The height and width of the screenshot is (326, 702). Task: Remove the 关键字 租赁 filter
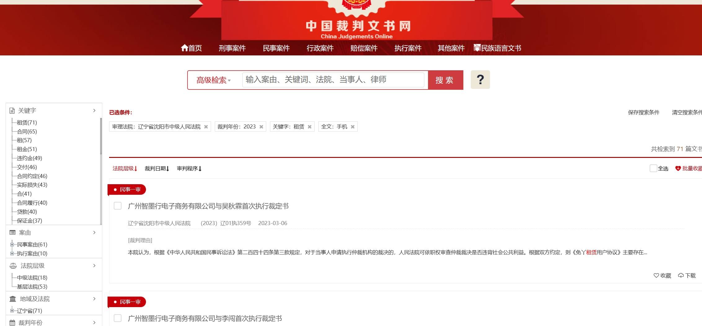tap(309, 127)
